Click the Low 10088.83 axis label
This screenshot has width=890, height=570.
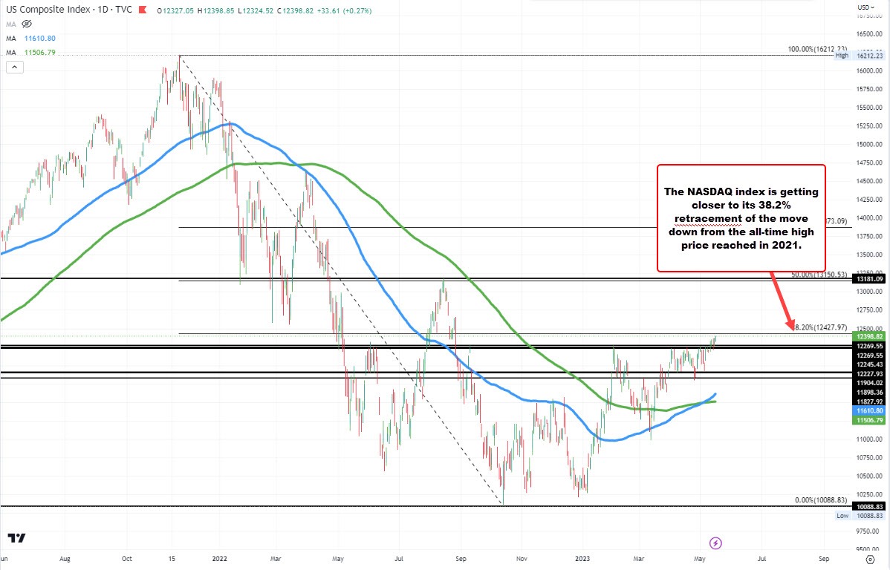[x=860, y=516]
